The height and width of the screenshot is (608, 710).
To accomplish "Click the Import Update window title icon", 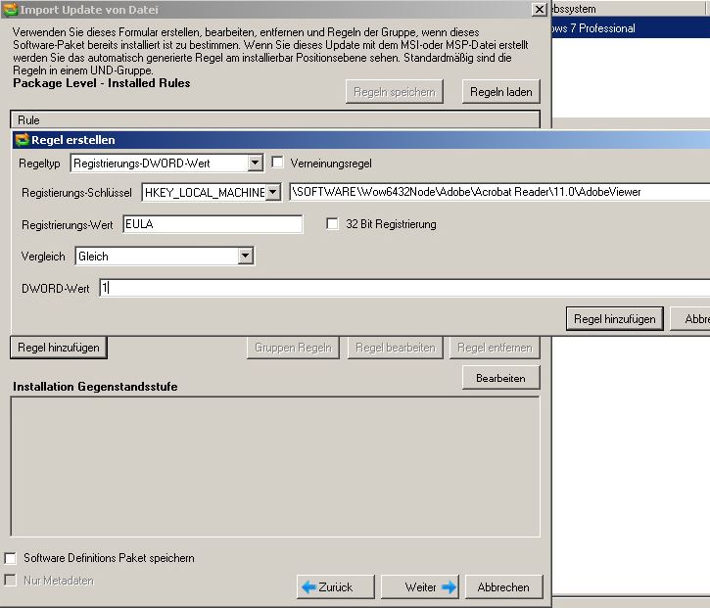I will [10, 9].
